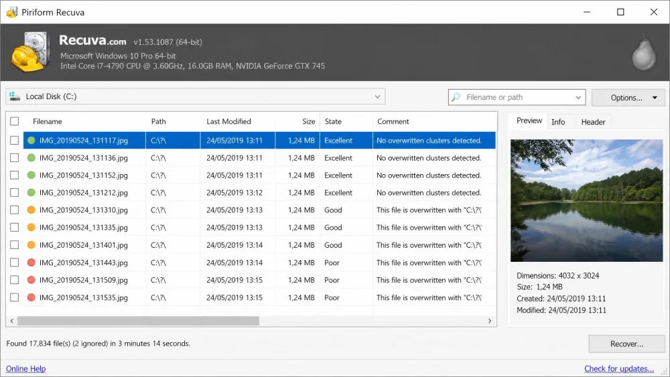Switch to the Preview tab
Screen dimensions: 670x377
[x=529, y=121]
